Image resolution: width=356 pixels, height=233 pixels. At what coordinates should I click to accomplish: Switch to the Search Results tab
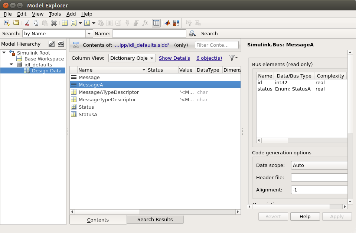[x=155, y=219]
